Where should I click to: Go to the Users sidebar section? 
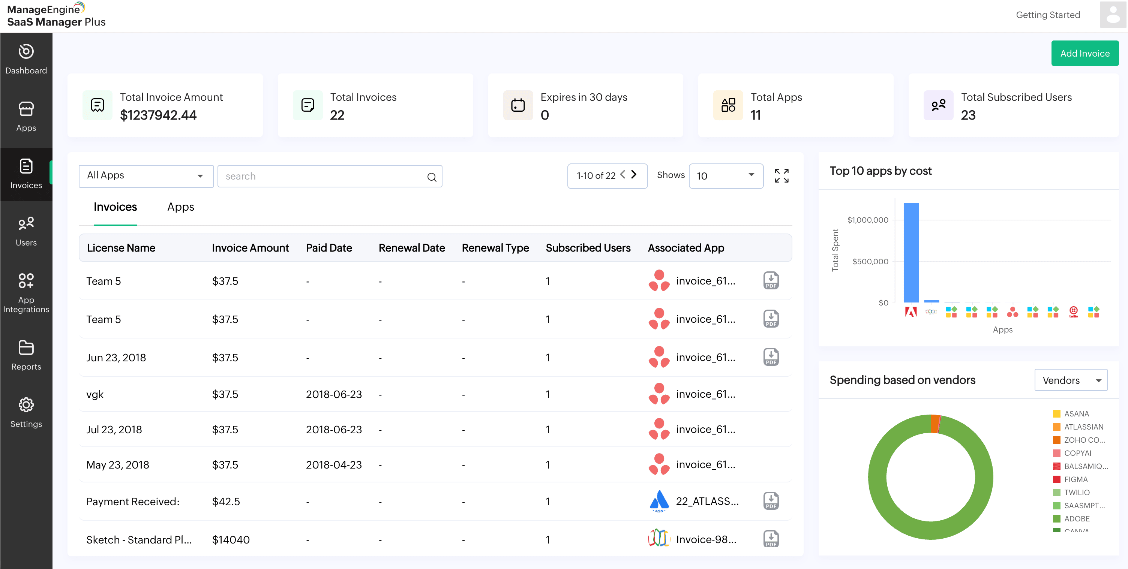click(26, 231)
